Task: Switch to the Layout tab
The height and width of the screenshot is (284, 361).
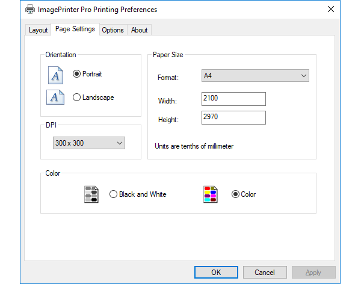Action: [x=38, y=30]
